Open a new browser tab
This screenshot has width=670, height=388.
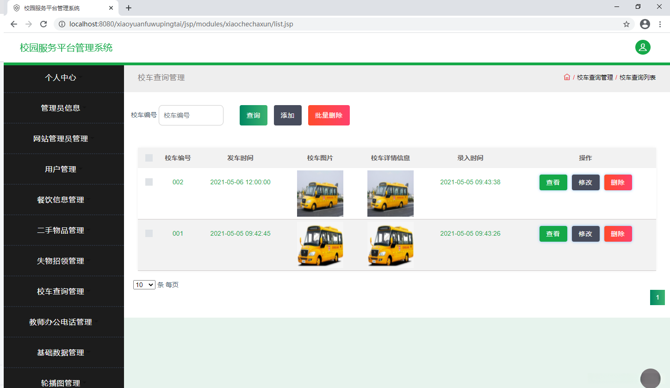129,8
